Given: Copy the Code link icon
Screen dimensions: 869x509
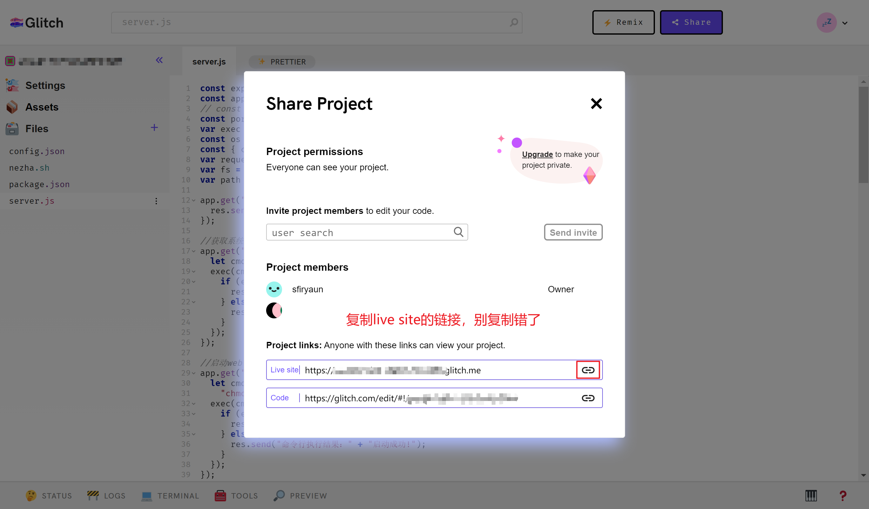Looking at the screenshot, I should click(588, 398).
